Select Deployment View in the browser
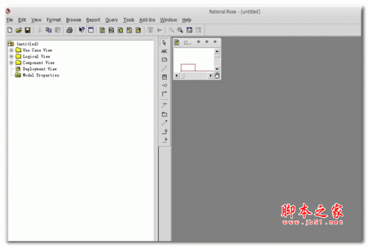 pyautogui.click(x=39, y=69)
